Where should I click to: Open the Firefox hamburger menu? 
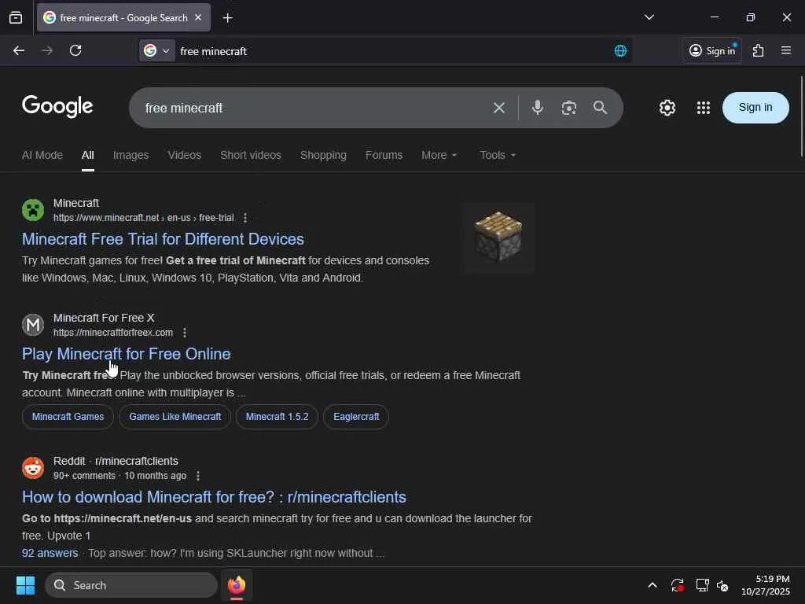[786, 50]
